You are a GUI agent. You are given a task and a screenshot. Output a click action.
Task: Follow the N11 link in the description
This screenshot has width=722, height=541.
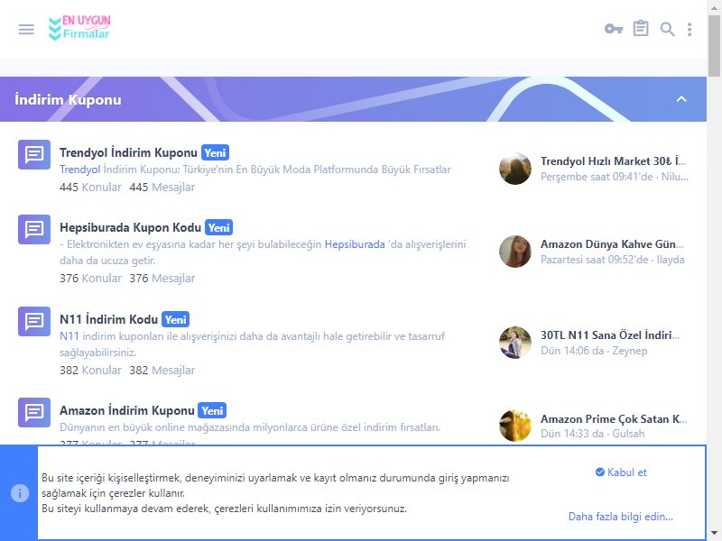pyautogui.click(x=69, y=336)
